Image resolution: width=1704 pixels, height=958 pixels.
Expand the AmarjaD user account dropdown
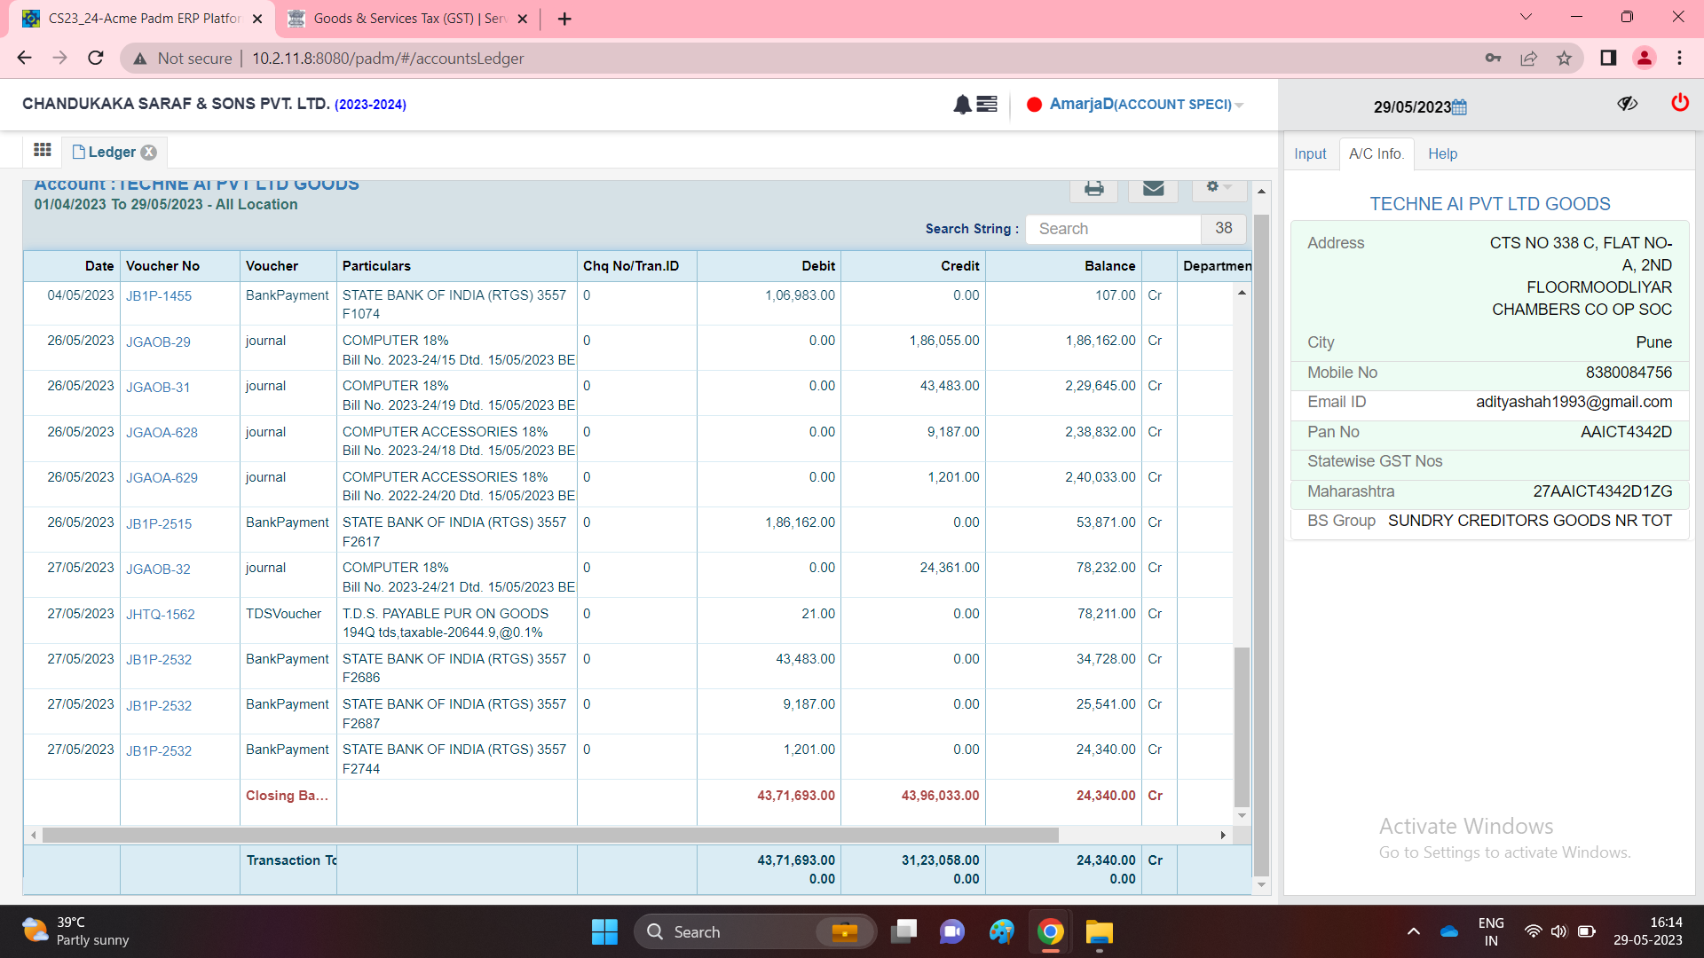pos(1145,105)
